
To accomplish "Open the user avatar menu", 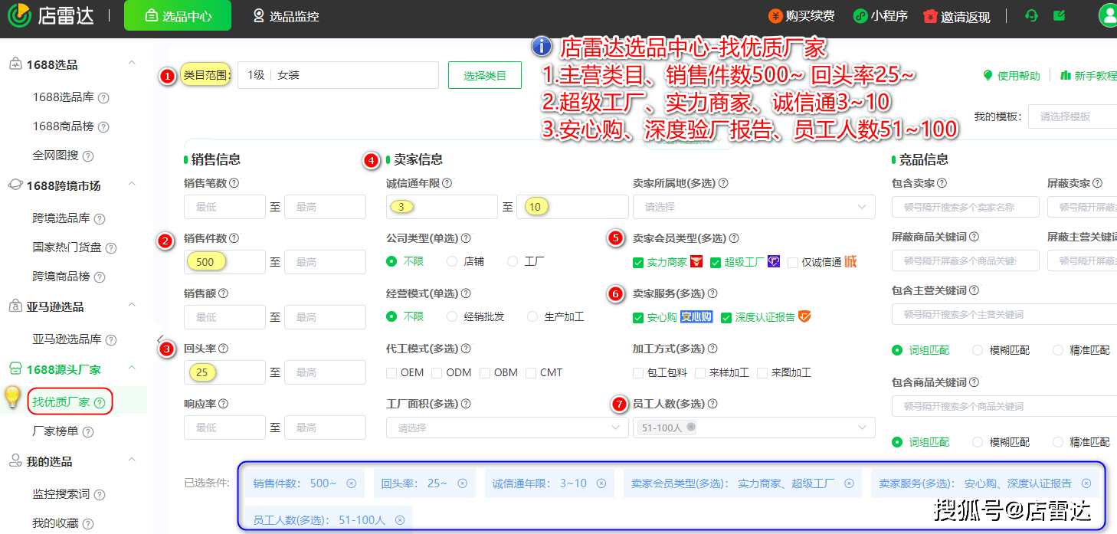I will 1108,15.
